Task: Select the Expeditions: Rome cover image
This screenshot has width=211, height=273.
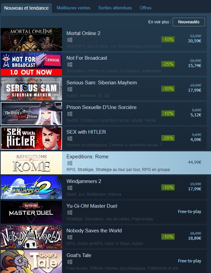Action: coord(31,163)
